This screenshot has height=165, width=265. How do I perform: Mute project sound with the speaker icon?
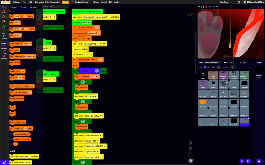click(x=210, y=6)
